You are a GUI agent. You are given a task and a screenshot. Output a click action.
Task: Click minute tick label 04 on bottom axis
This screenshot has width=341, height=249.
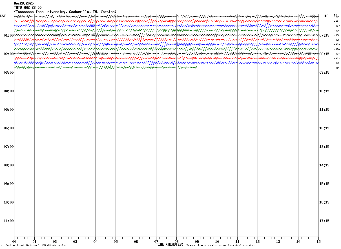[95, 242]
